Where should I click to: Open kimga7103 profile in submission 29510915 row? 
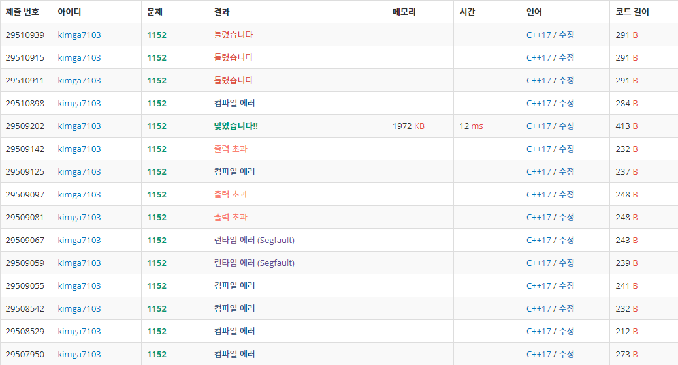coord(79,58)
